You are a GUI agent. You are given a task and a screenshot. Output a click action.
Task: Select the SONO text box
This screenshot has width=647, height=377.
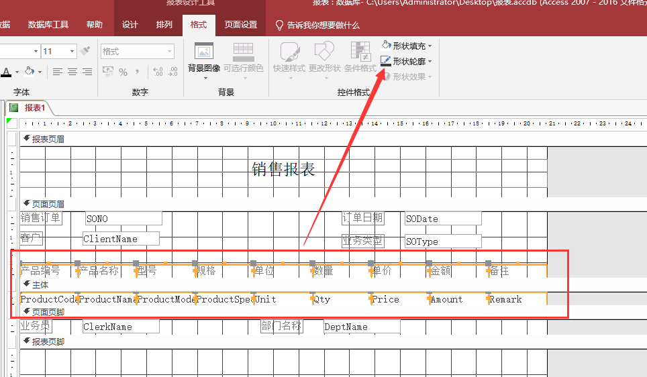[x=123, y=219]
